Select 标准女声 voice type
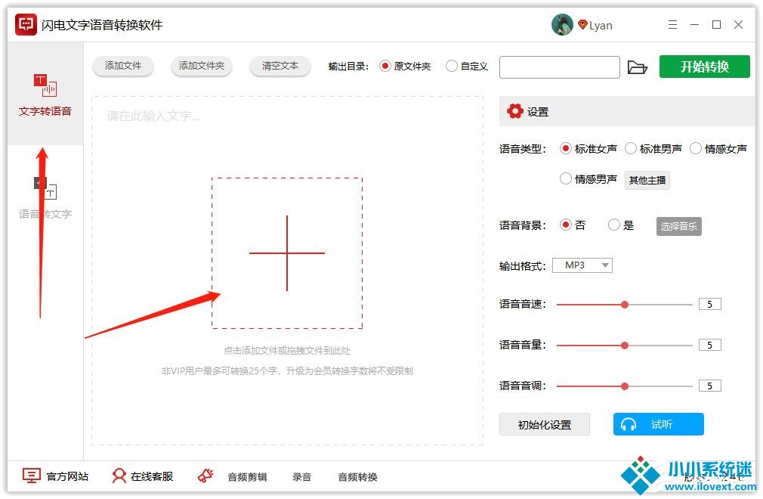Viewport: 763px width, 499px height. (x=588, y=149)
